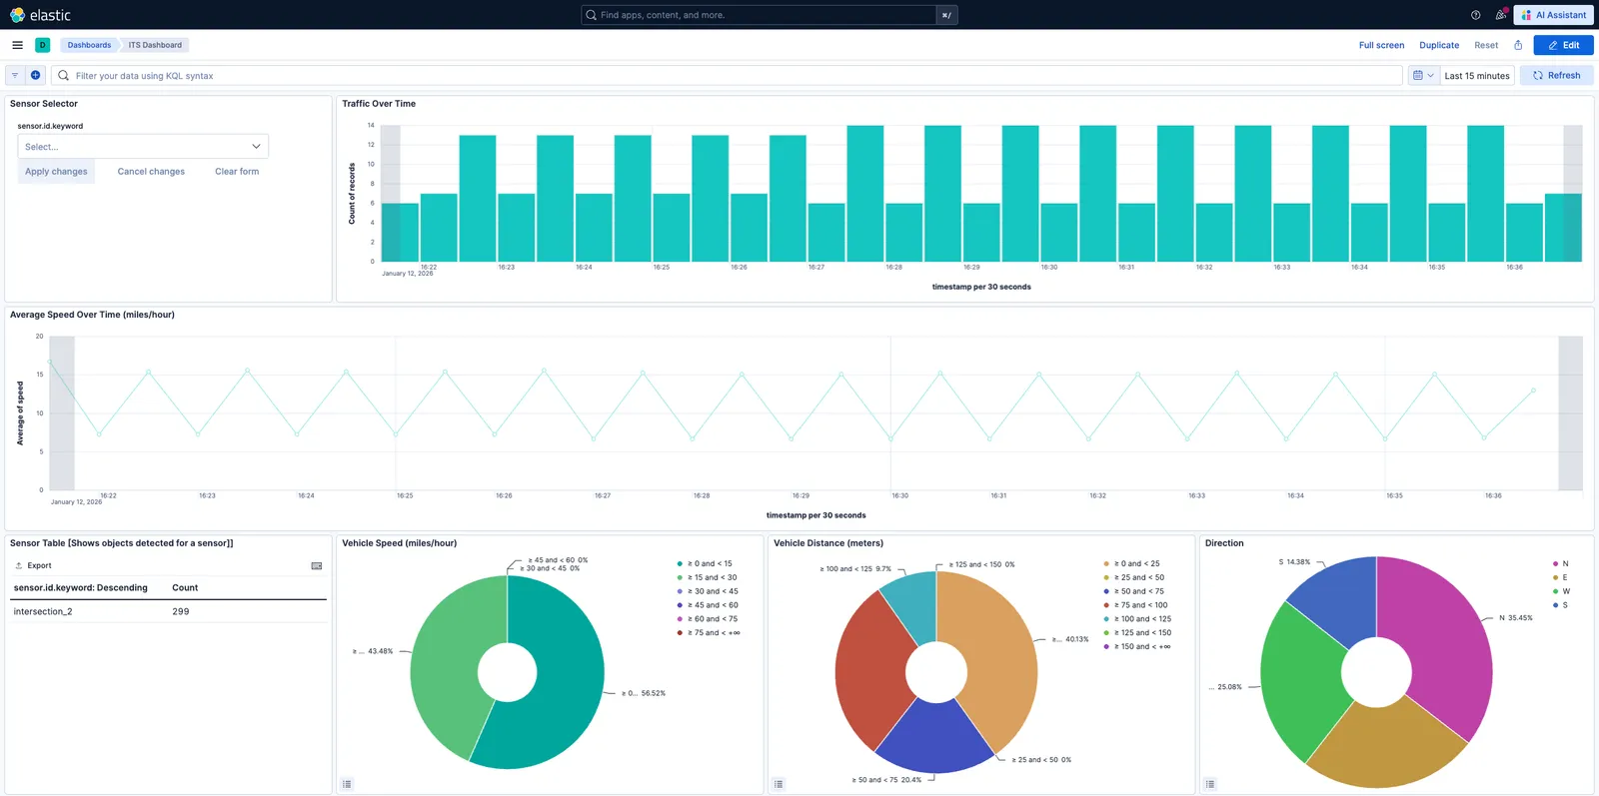Click the Reset link
The width and height of the screenshot is (1599, 796).
(1486, 45)
